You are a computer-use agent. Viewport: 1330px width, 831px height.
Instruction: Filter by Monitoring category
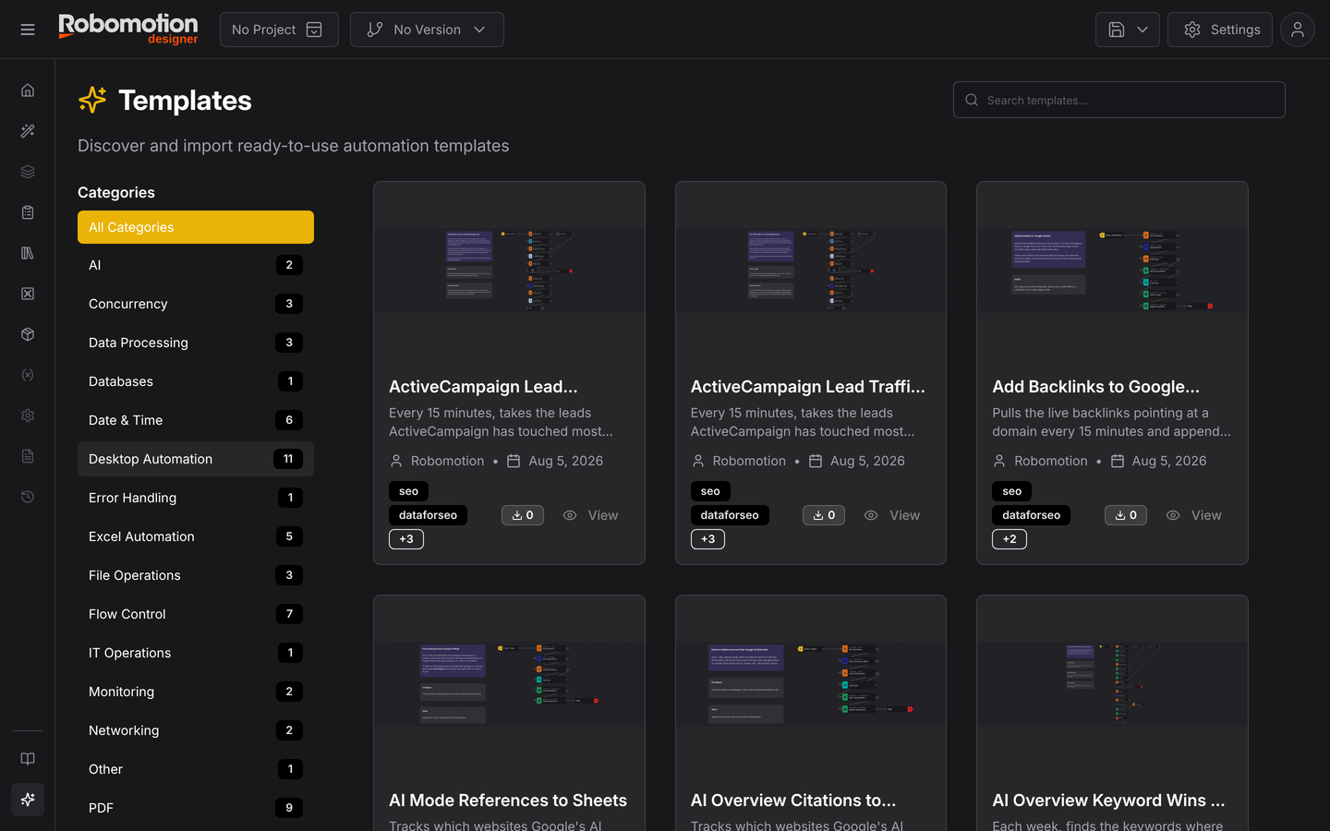tap(196, 692)
